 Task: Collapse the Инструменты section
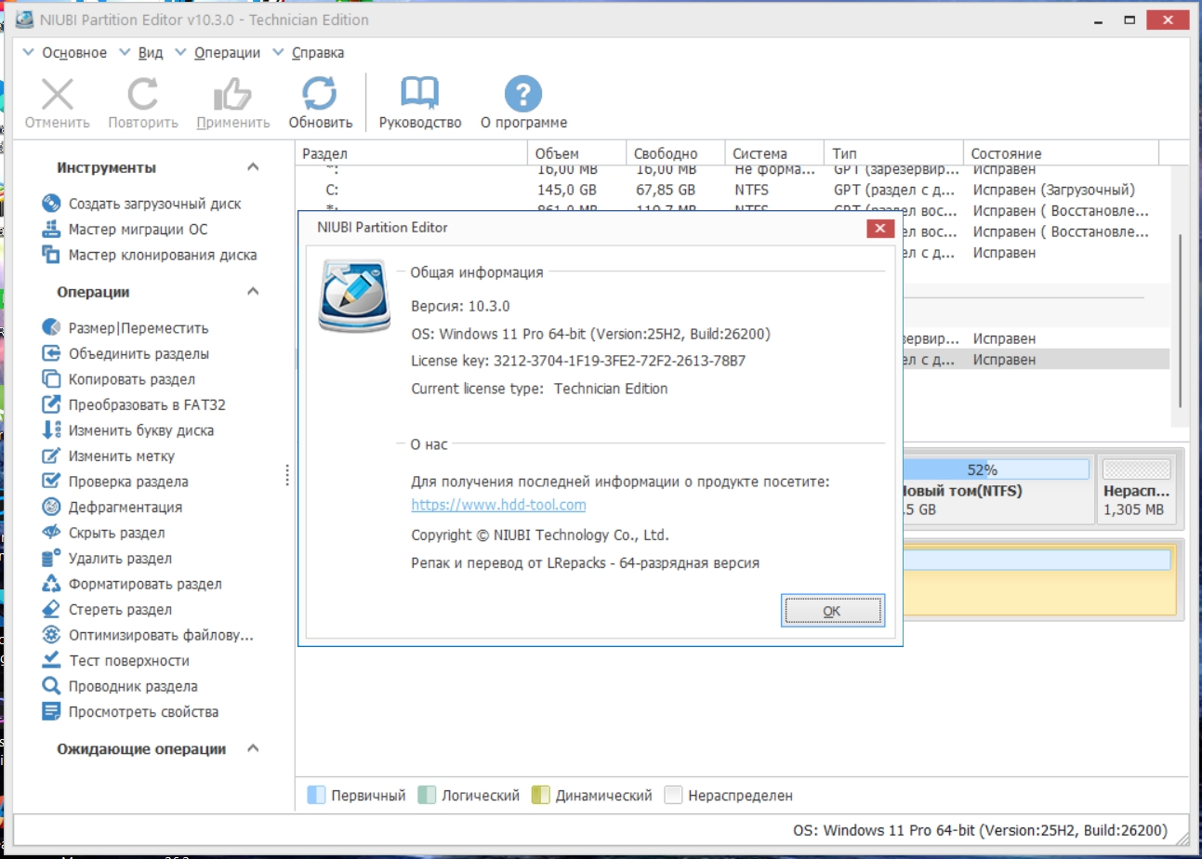coord(252,167)
